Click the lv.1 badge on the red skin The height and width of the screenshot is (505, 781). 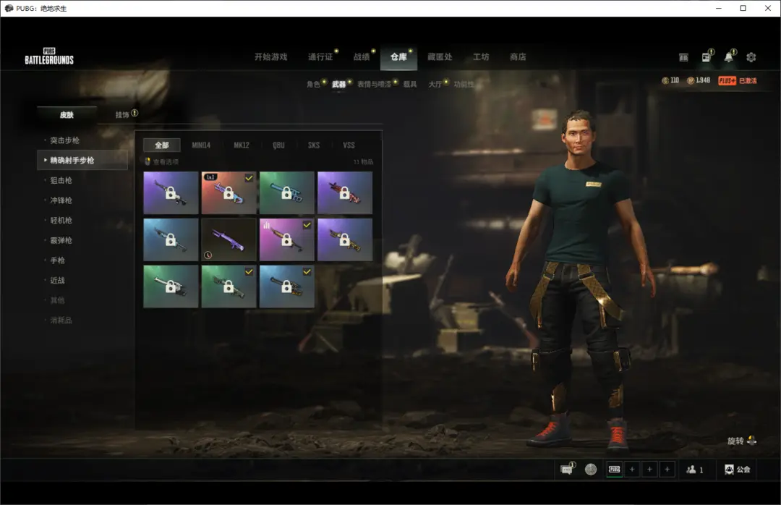click(x=210, y=177)
